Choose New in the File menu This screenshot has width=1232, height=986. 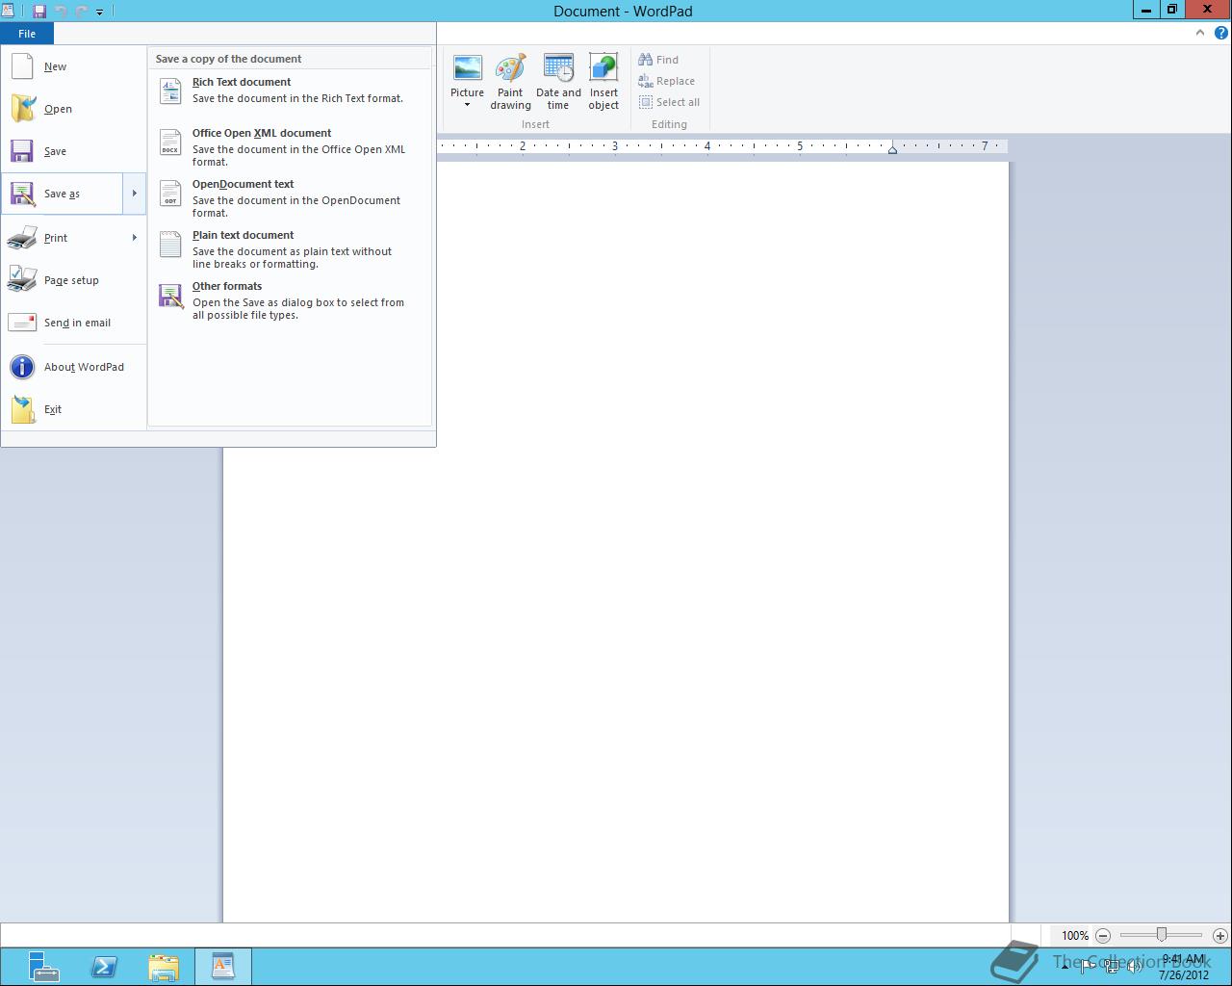tap(74, 66)
